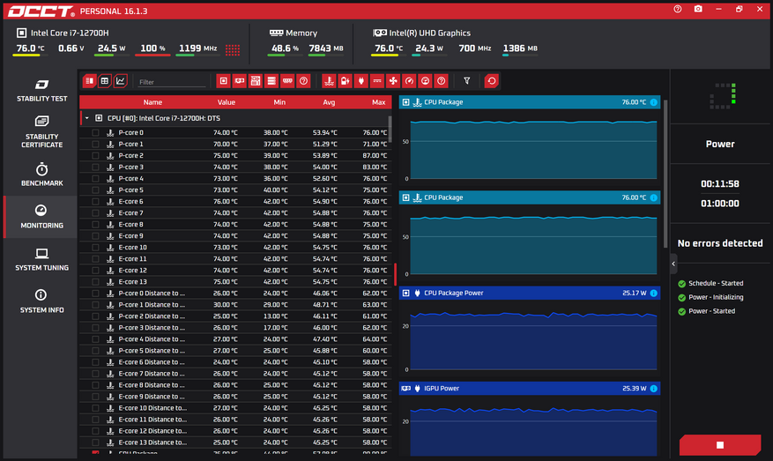Viewport: 773px width, 461px height.
Task: Click the funnel filter icon in toolbar
Action: point(467,81)
